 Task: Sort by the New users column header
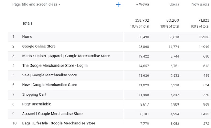click(x=200, y=4)
